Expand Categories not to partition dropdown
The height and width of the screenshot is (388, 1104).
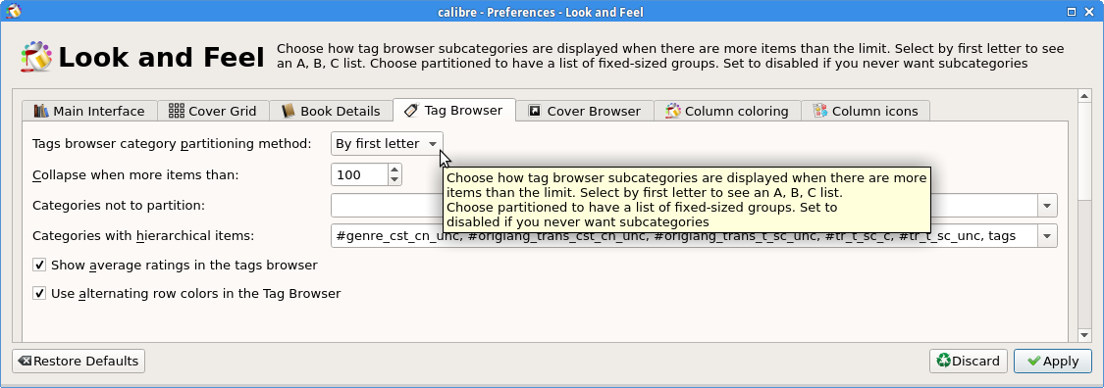pos(1047,205)
